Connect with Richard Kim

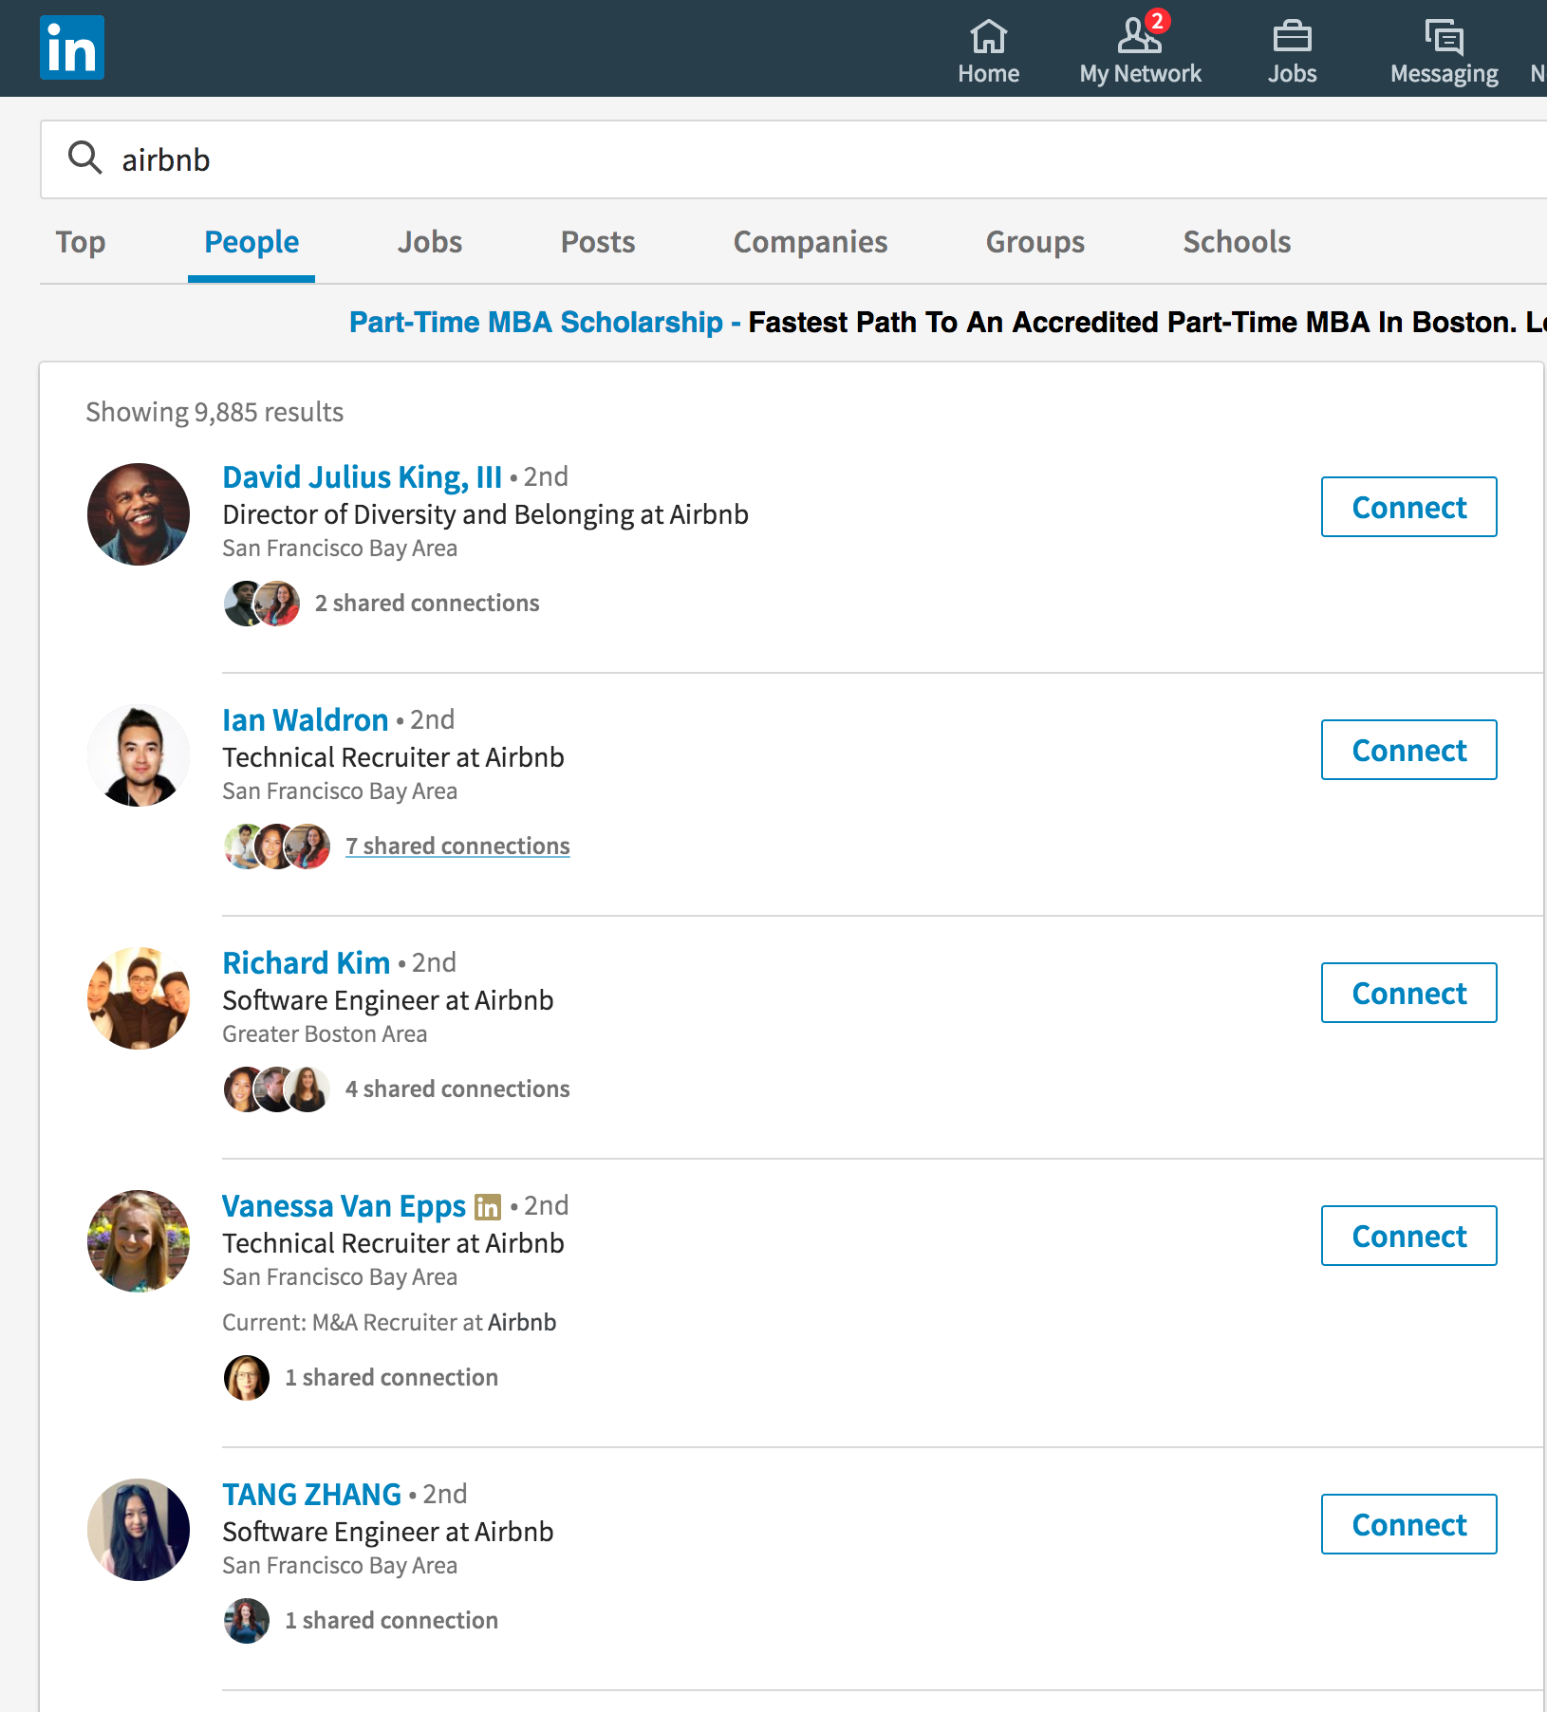1408,993
